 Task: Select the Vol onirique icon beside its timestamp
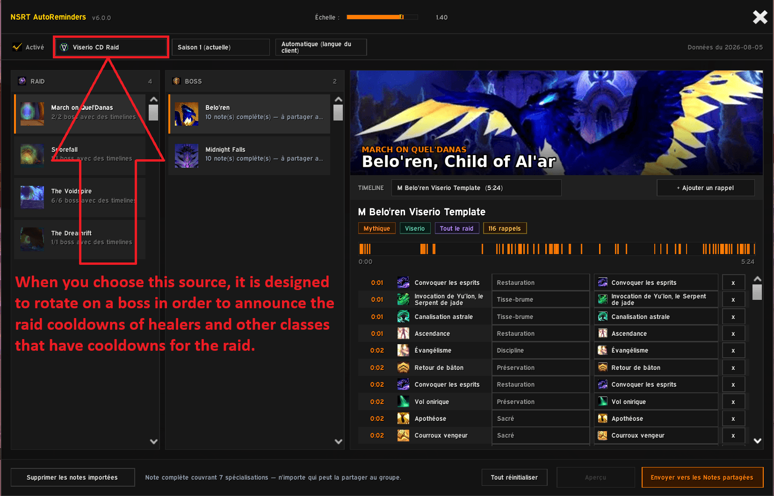403,402
